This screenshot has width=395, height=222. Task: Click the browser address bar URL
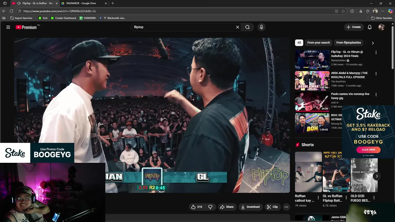tap(60, 11)
